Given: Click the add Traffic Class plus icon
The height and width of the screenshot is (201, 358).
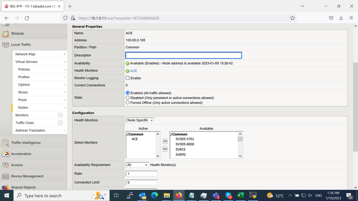Looking at the screenshot, I should (x=60, y=123).
